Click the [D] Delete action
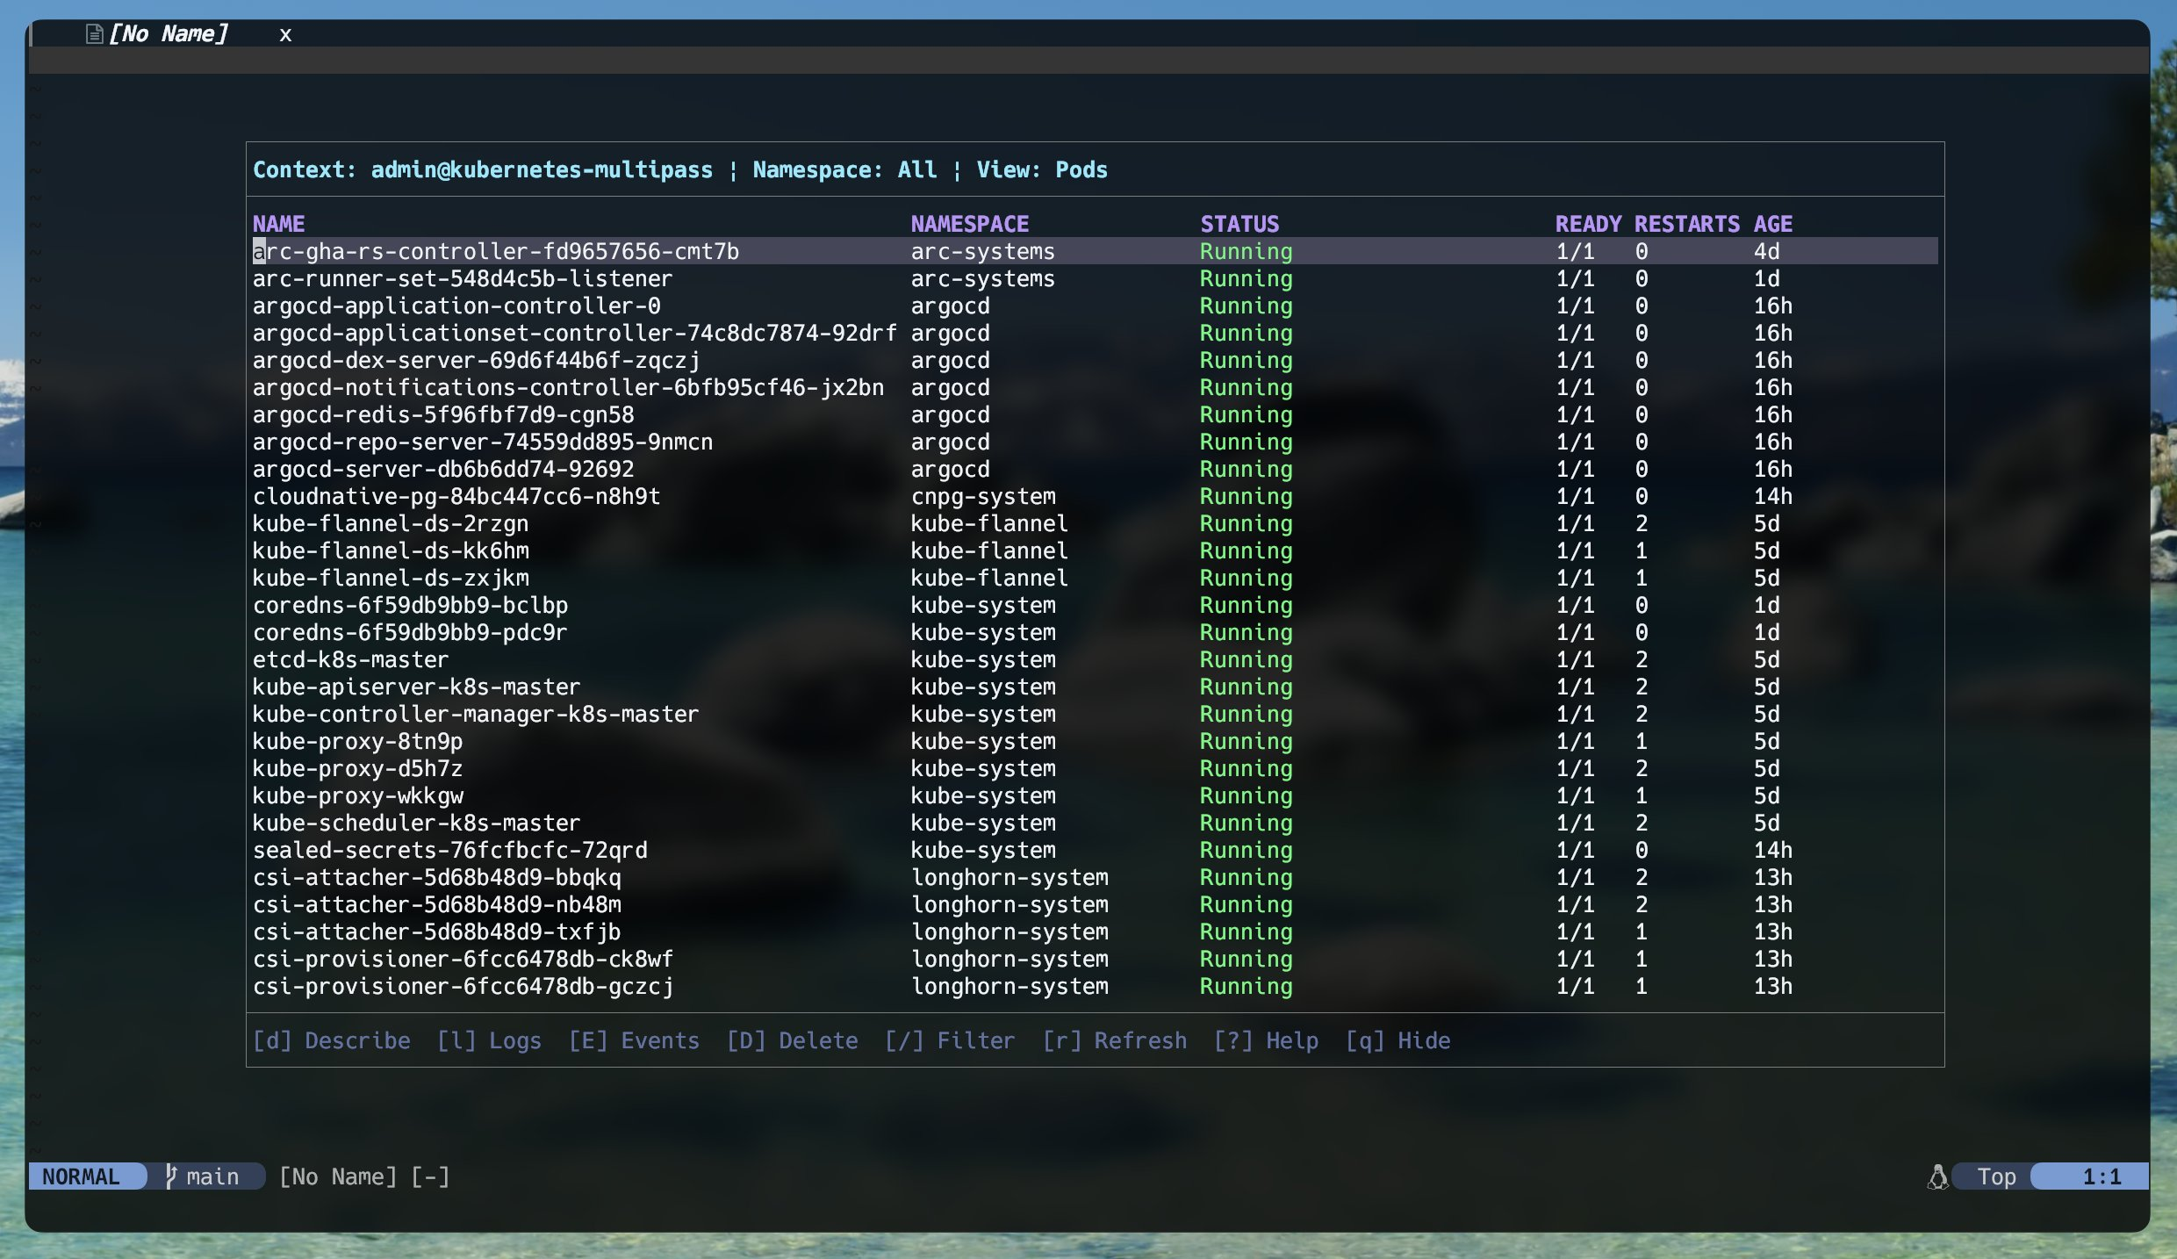Screen dimensions: 2177x1259 tap(792, 1040)
